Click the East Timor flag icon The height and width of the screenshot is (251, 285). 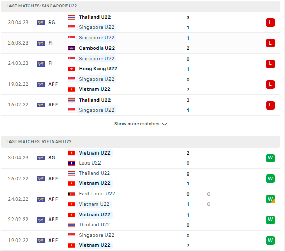(x=71, y=194)
